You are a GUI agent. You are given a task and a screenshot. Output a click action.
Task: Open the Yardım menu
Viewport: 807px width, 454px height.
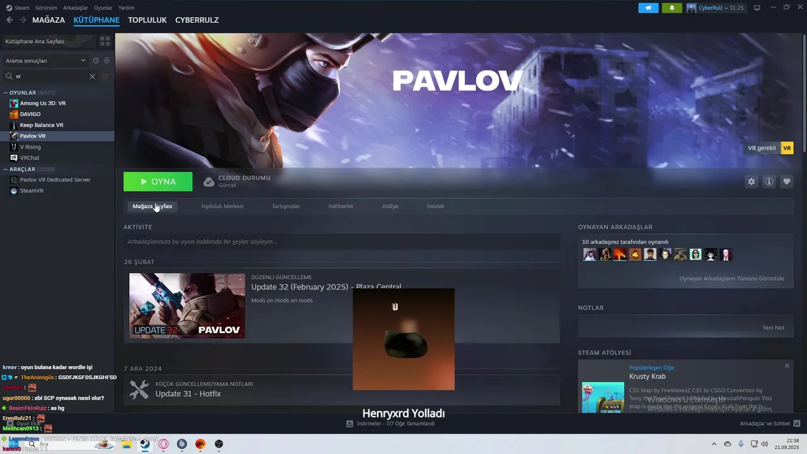click(126, 8)
